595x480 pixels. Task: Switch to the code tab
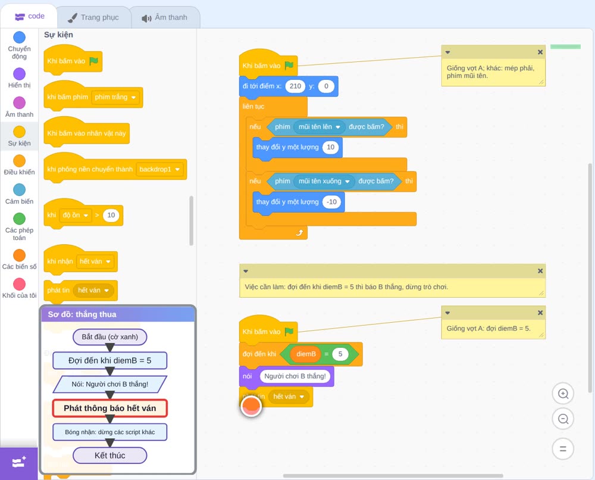29,16
